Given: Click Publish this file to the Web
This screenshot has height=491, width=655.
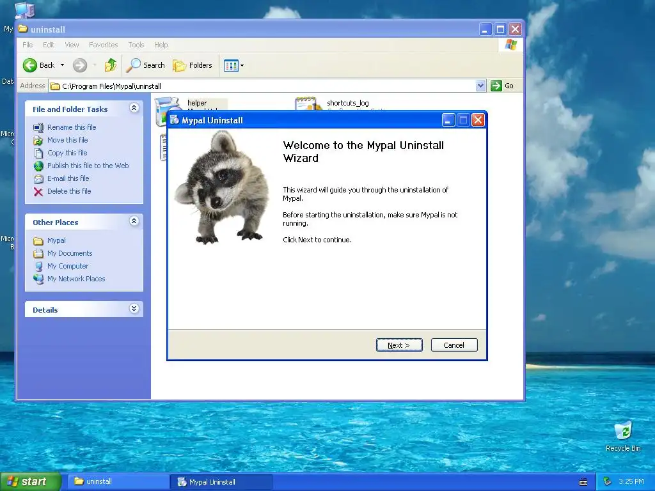Looking at the screenshot, I should click(88, 166).
